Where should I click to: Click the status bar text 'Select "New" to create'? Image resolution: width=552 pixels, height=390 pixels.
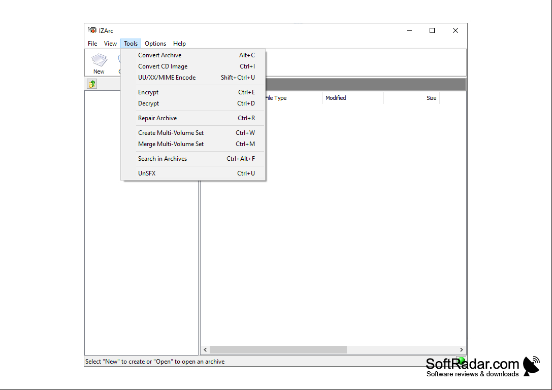(x=155, y=362)
